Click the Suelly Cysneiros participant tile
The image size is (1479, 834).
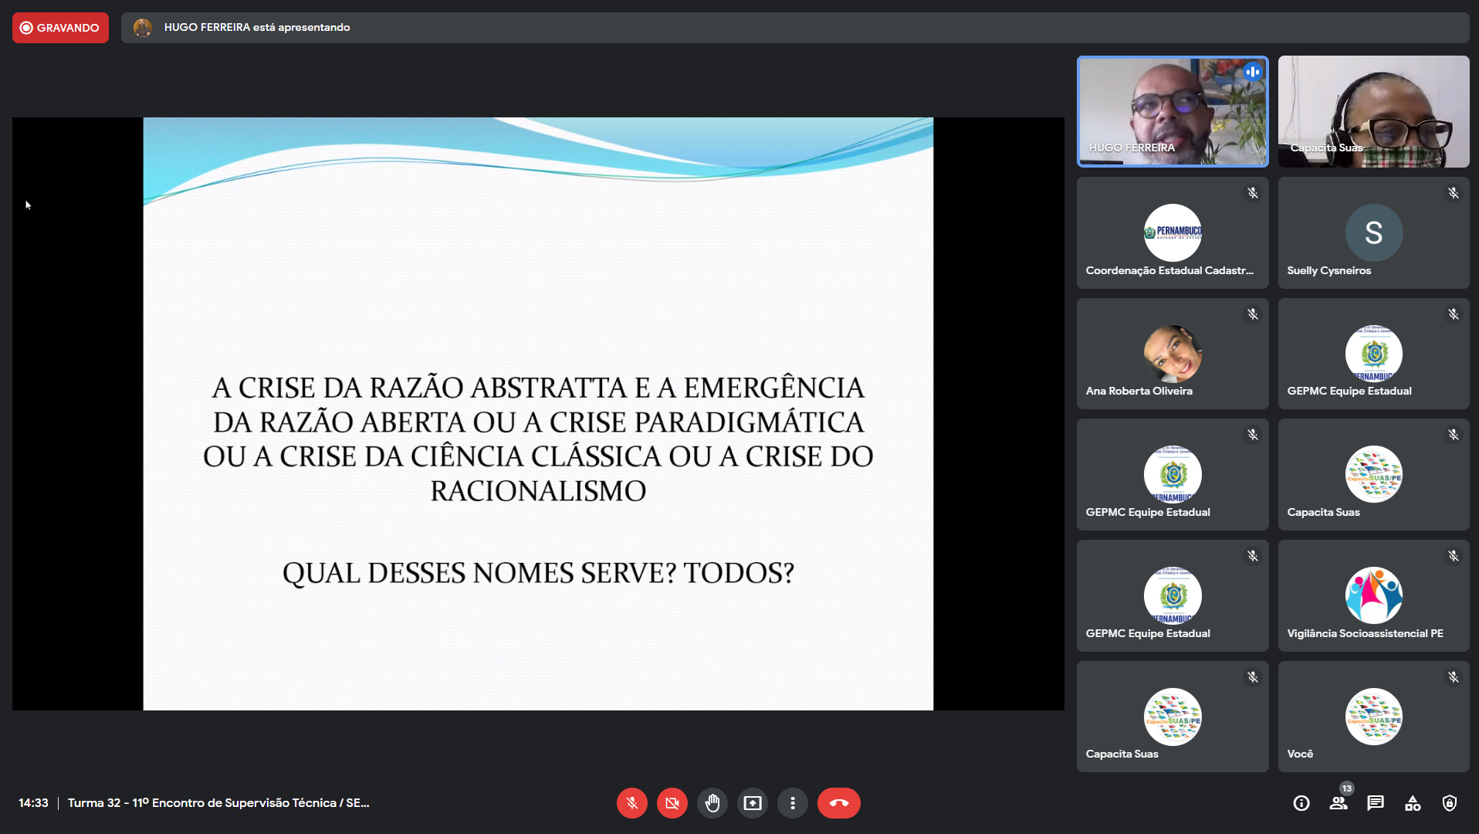pos(1373,232)
